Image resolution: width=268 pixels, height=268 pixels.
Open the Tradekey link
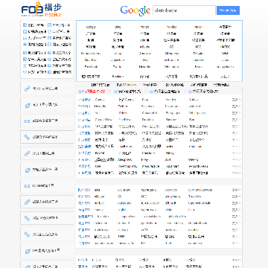click(195, 197)
